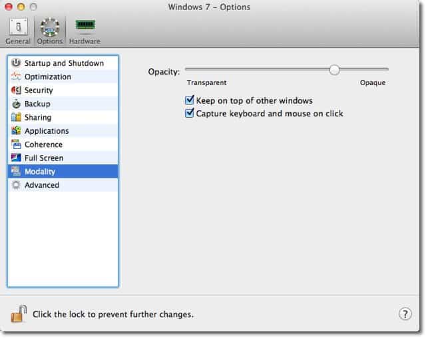The image size is (426, 338).
Task: Click the Startup and Shutdown power icon
Action: [16, 63]
